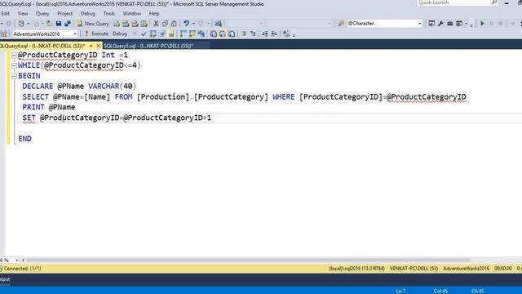Screen dimensions: 522x294
Task: Open the @Character find combo box
Action: [384, 24]
